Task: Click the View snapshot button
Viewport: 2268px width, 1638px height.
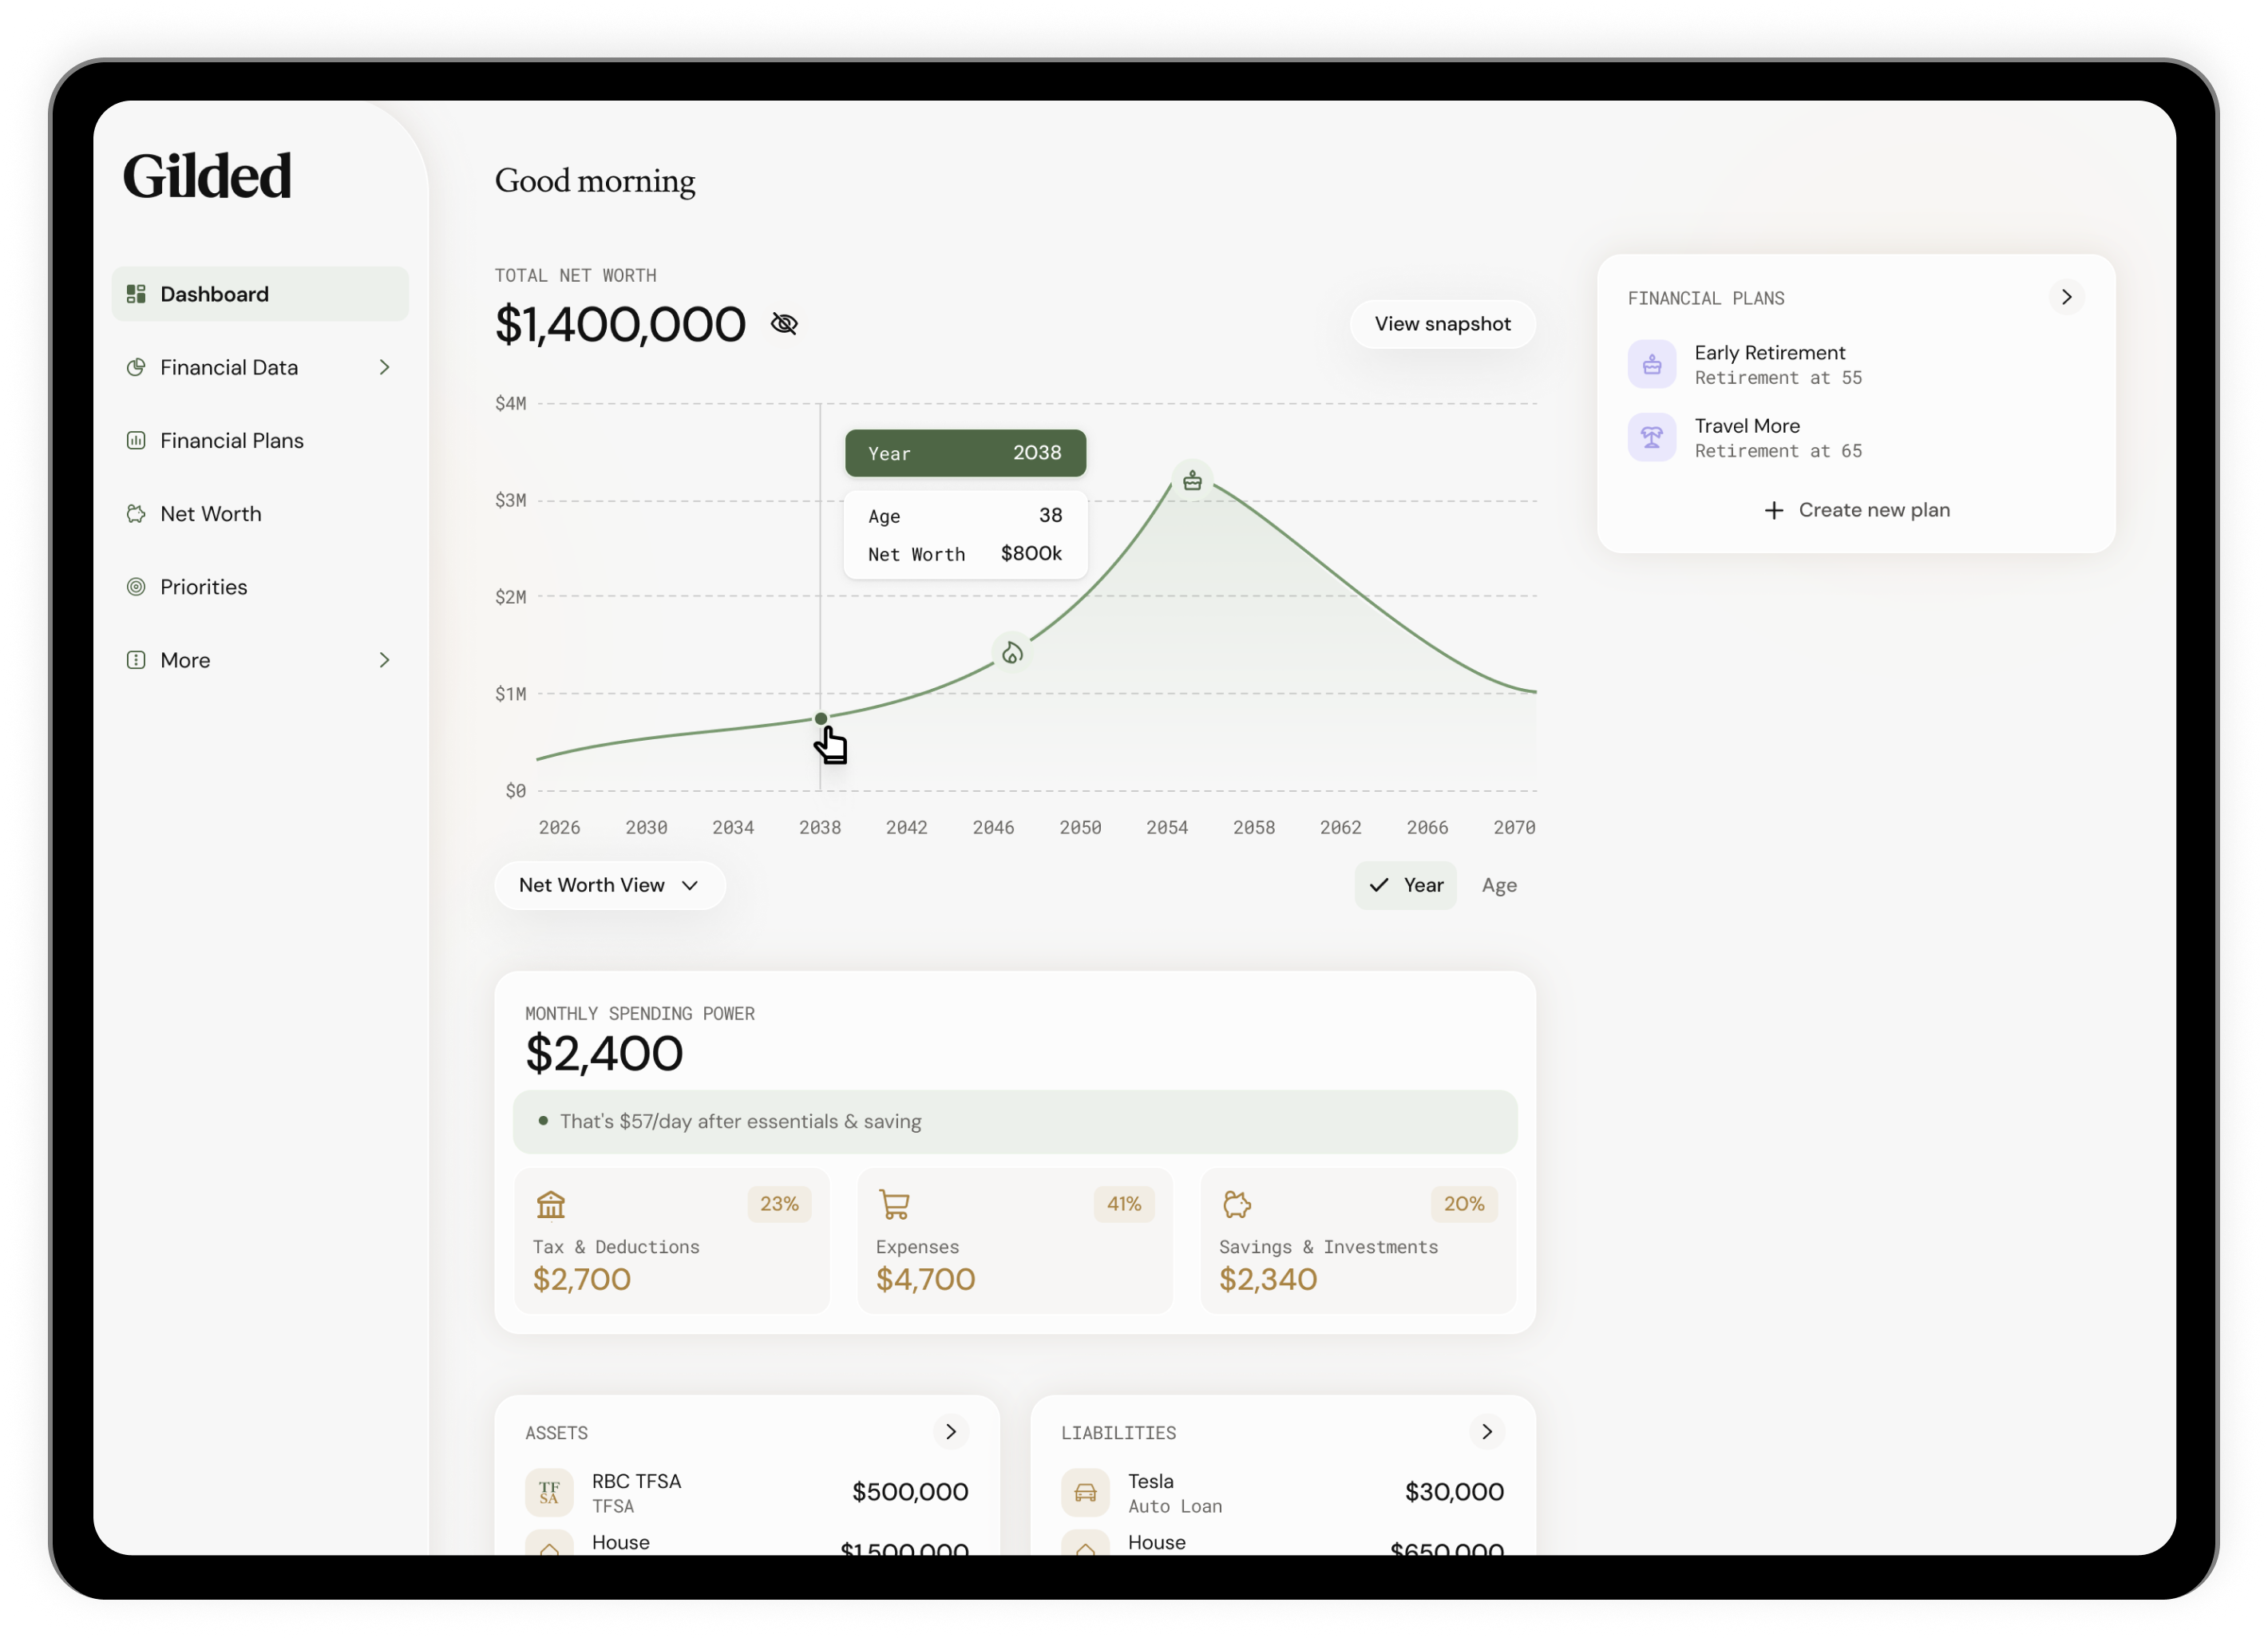Action: (1442, 324)
